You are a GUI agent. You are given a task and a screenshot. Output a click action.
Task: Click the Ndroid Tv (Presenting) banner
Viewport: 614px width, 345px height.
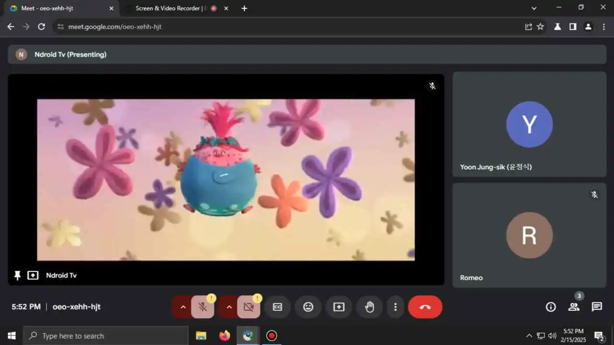click(307, 55)
